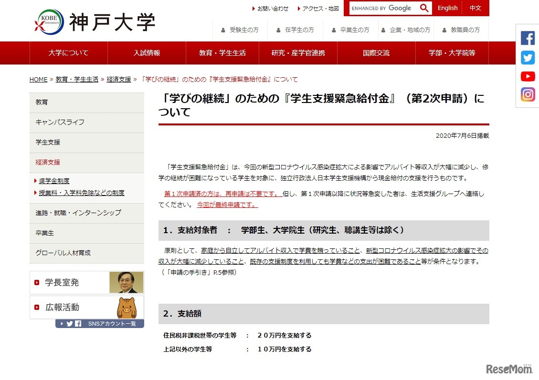The width and height of the screenshot is (539, 380).
Task: Open 大学について main menu
Action: pos(68,53)
